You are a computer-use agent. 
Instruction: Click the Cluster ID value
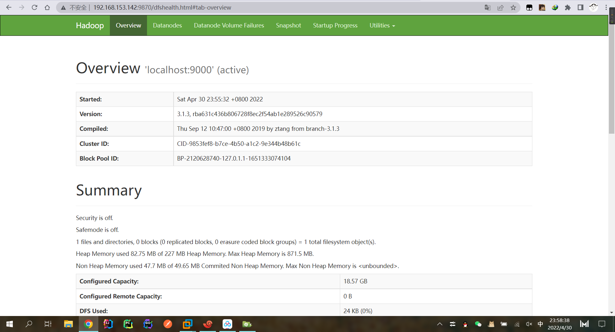239,144
